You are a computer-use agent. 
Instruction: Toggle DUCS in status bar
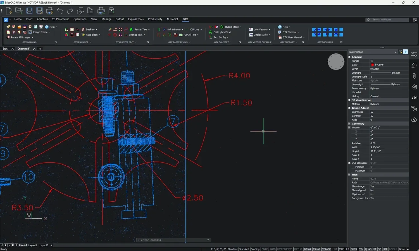point(354,249)
